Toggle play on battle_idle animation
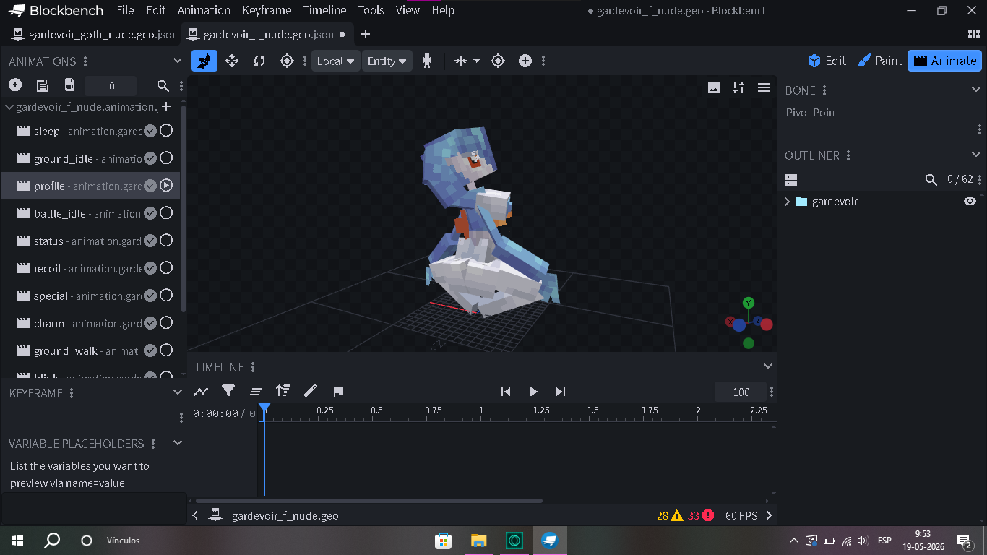Viewport: 987px width, 555px height. click(166, 213)
